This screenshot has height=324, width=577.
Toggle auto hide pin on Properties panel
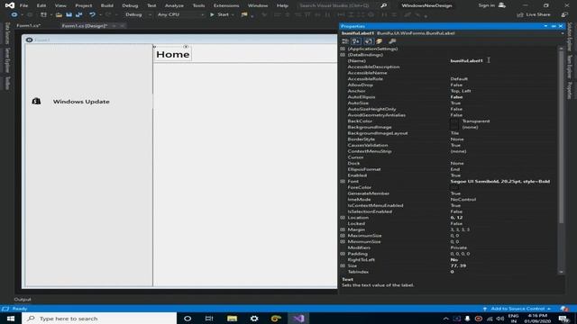[x=554, y=26]
